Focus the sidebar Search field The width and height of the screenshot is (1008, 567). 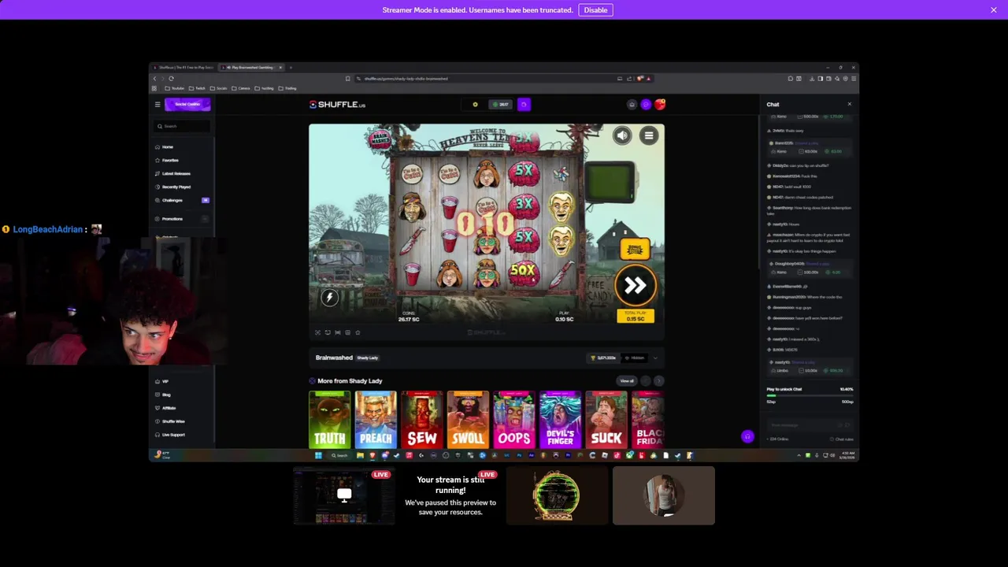183,126
